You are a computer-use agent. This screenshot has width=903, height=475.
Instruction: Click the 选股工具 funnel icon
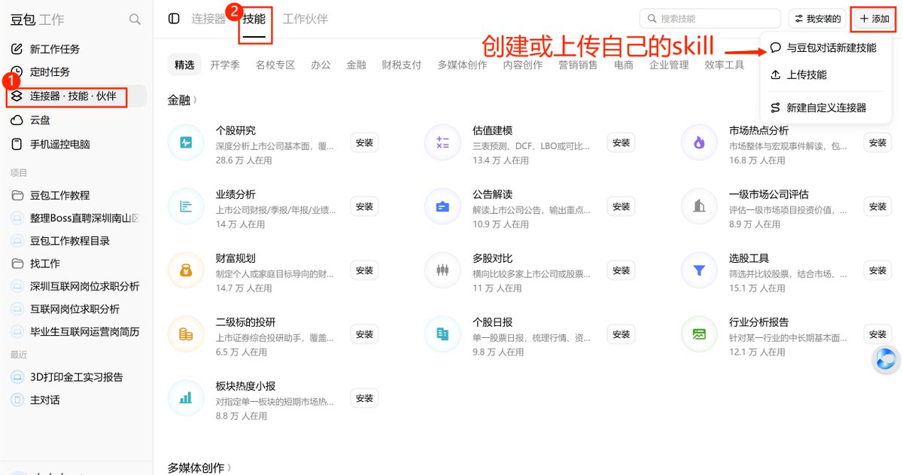pos(699,270)
